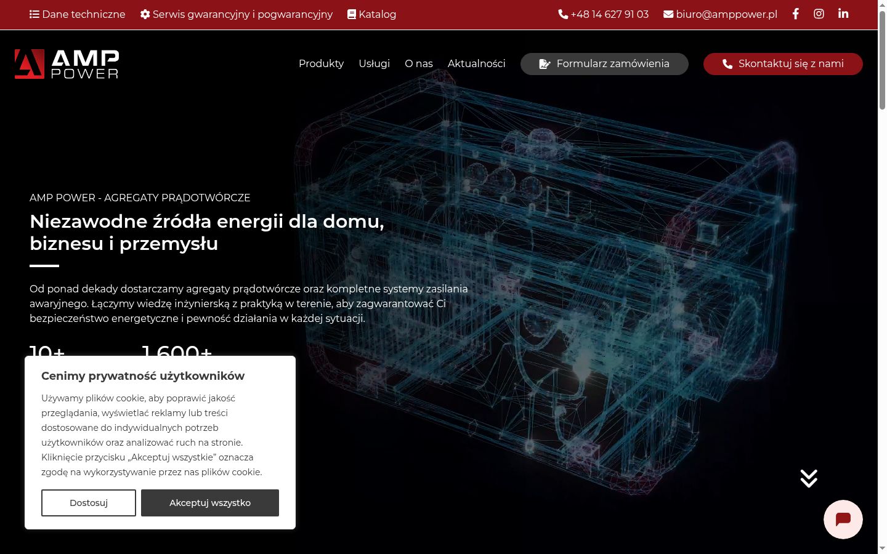
Task: Open the chat bubble widget
Action: [843, 520]
